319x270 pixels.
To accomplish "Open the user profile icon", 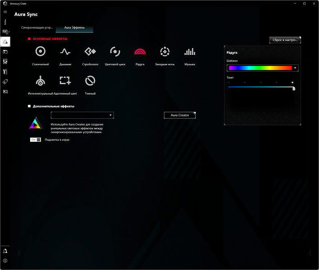I will (x=5, y=251).
